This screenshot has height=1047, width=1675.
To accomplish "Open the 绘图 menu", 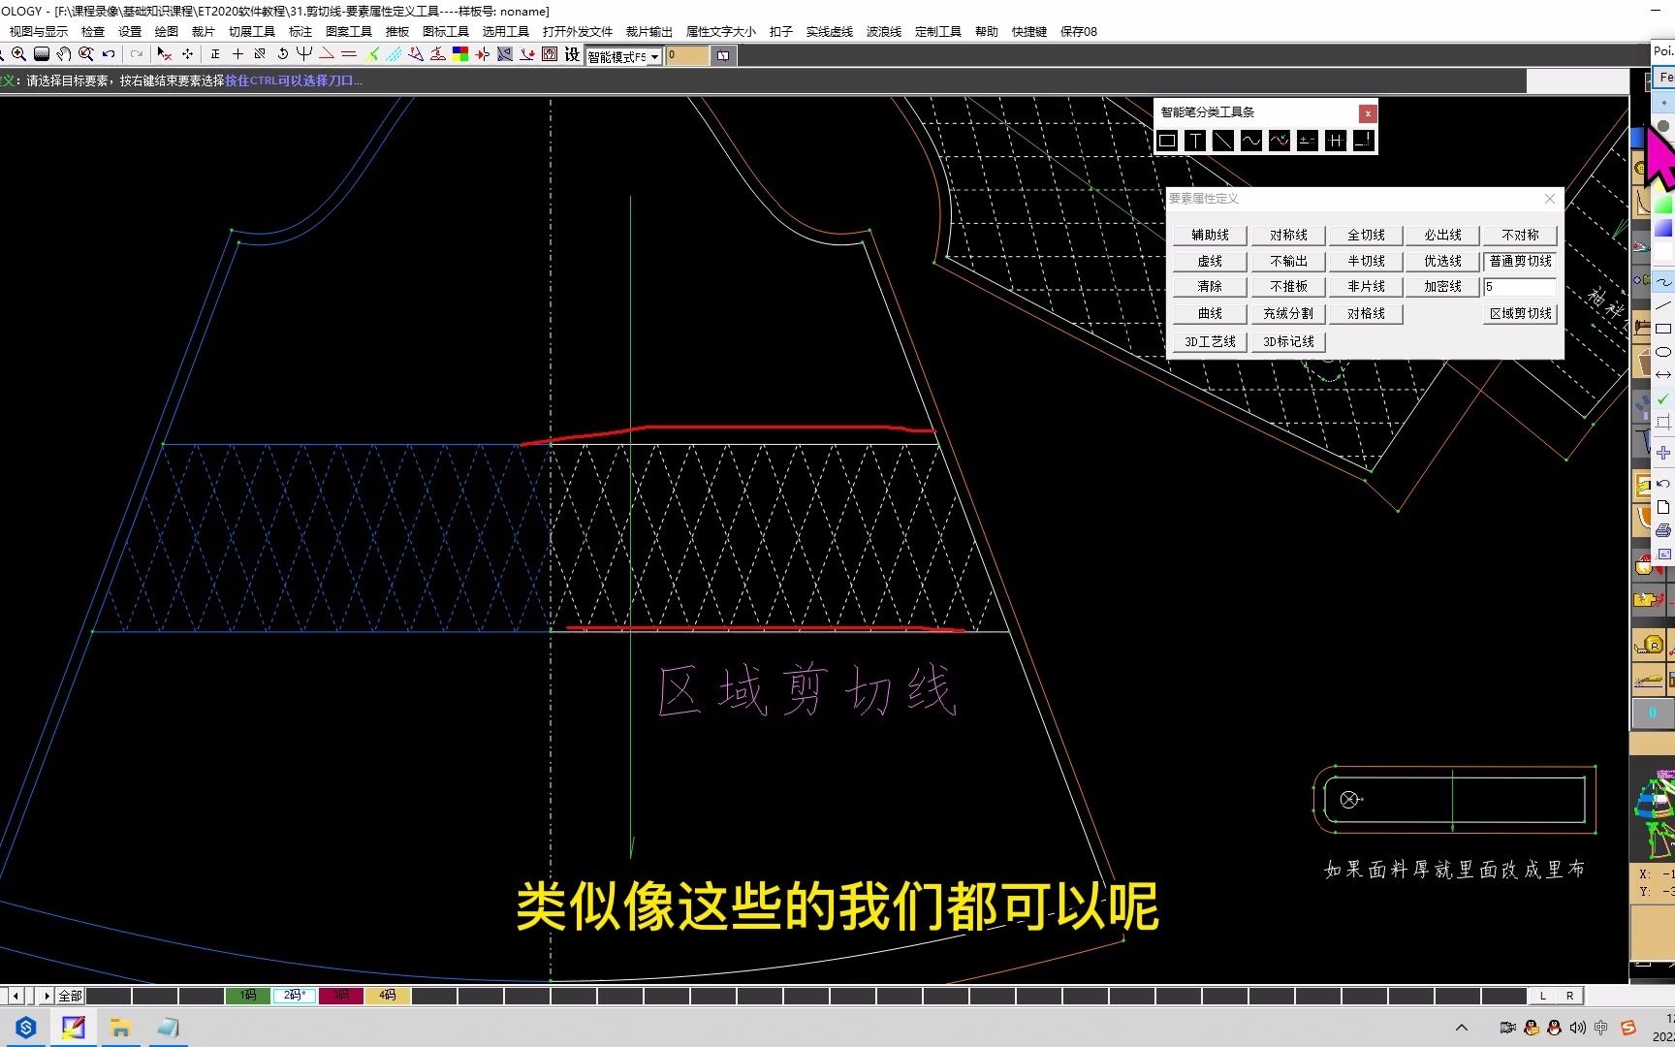I will pos(167,32).
